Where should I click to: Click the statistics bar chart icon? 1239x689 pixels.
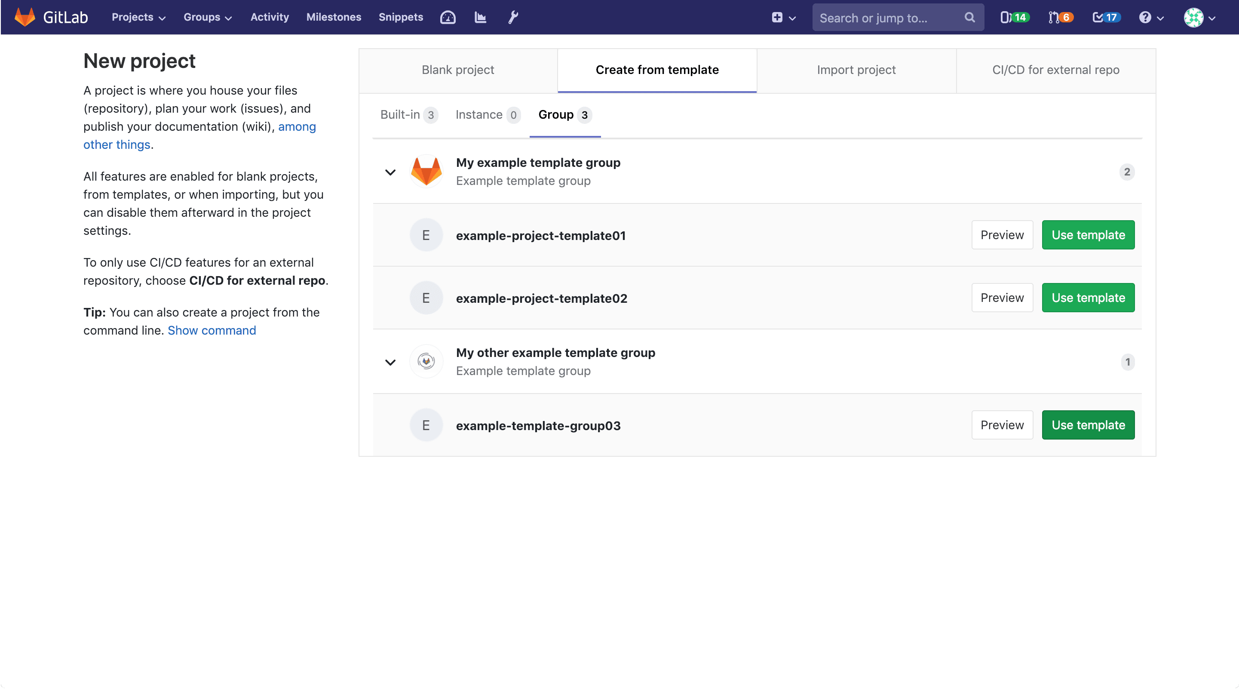481,17
